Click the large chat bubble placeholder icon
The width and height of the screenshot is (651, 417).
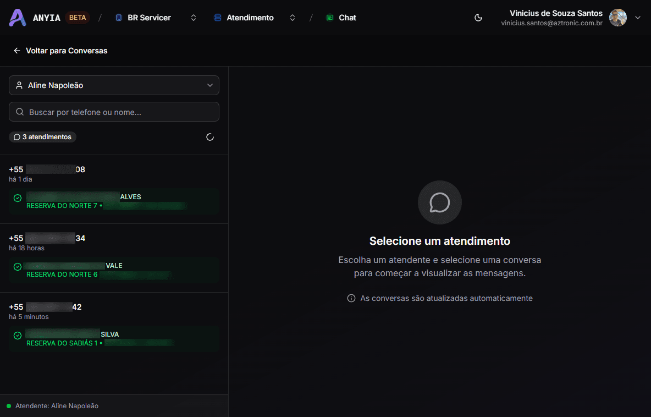click(440, 202)
